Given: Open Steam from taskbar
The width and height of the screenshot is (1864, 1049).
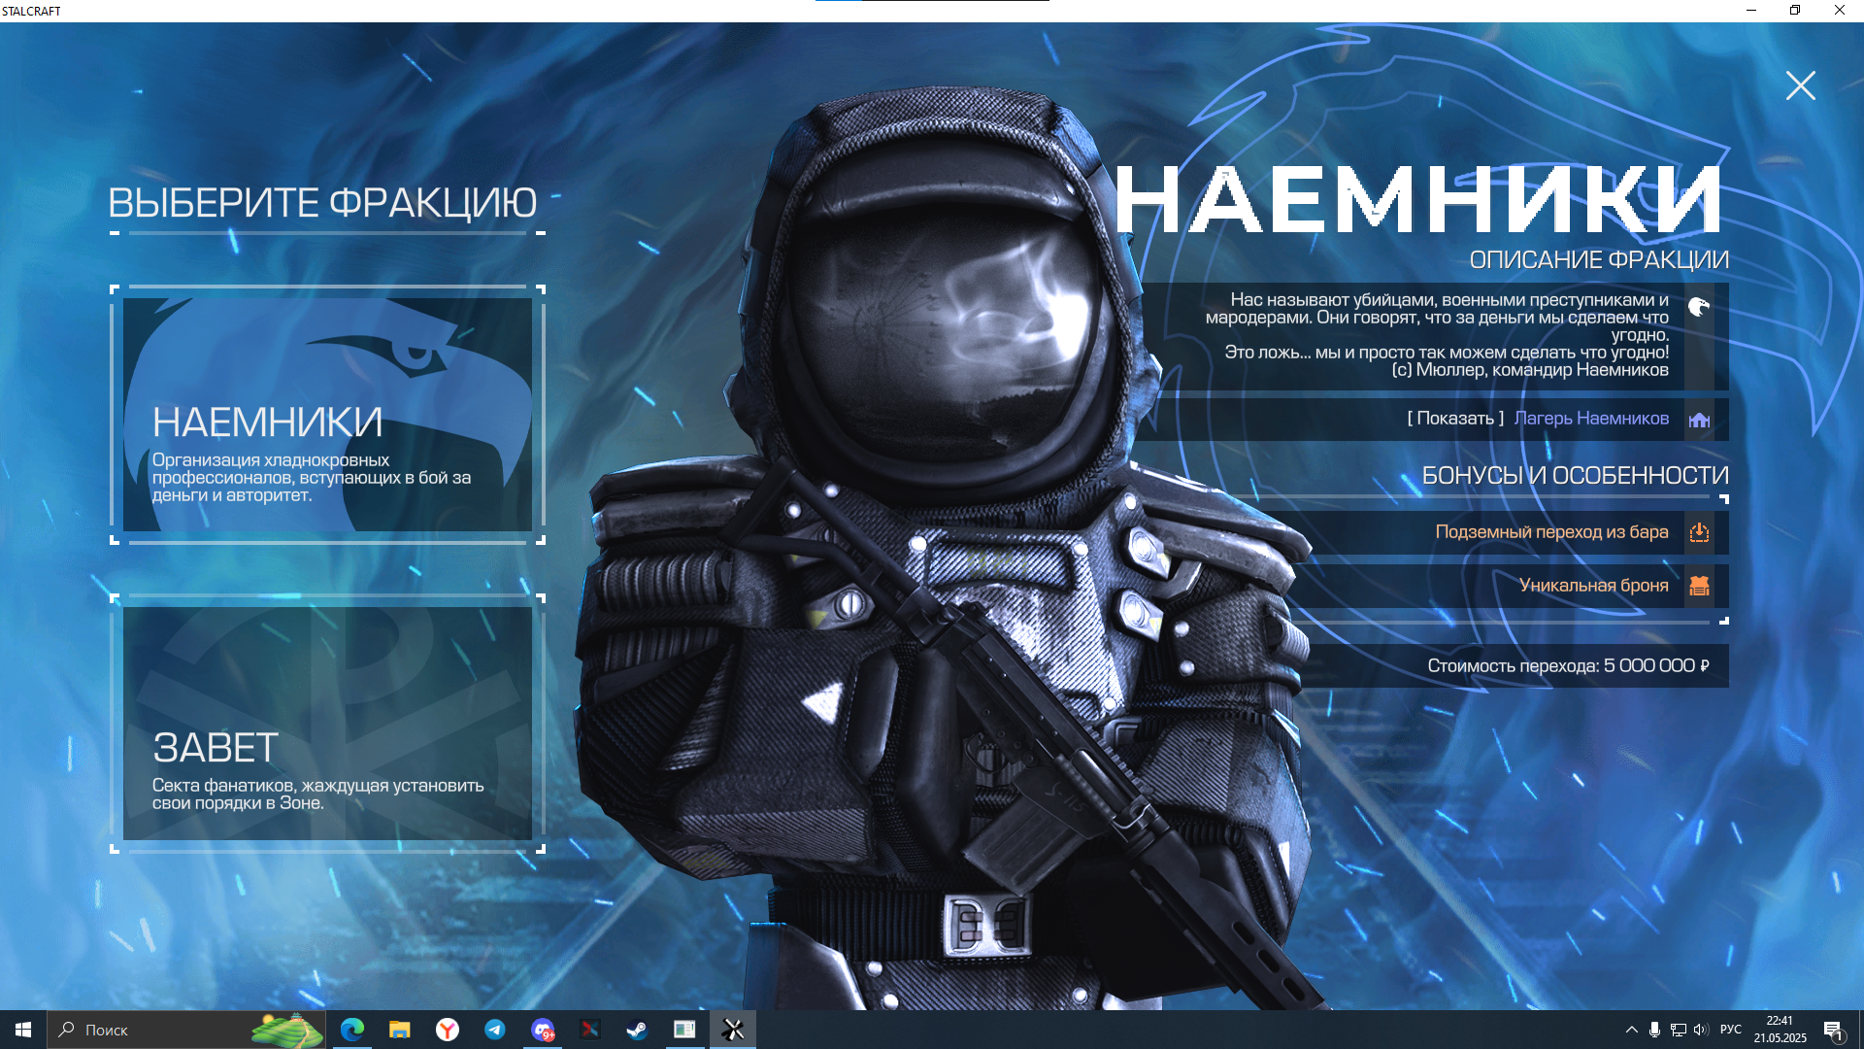Looking at the screenshot, I should (637, 1030).
